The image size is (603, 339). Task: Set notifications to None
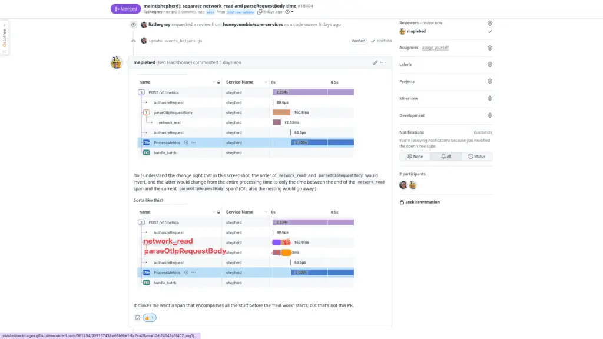(x=415, y=157)
